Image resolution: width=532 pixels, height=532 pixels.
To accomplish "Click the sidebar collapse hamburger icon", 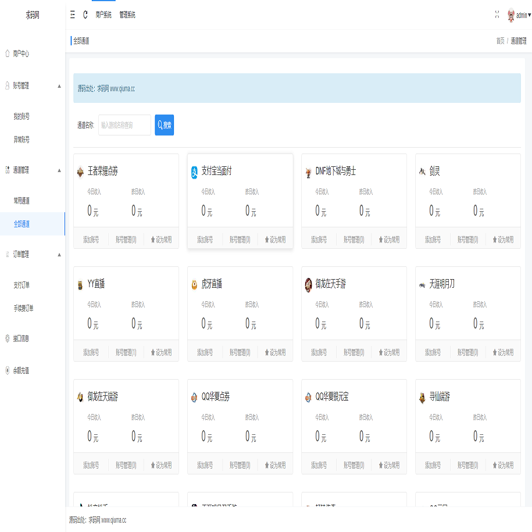I will coord(73,15).
